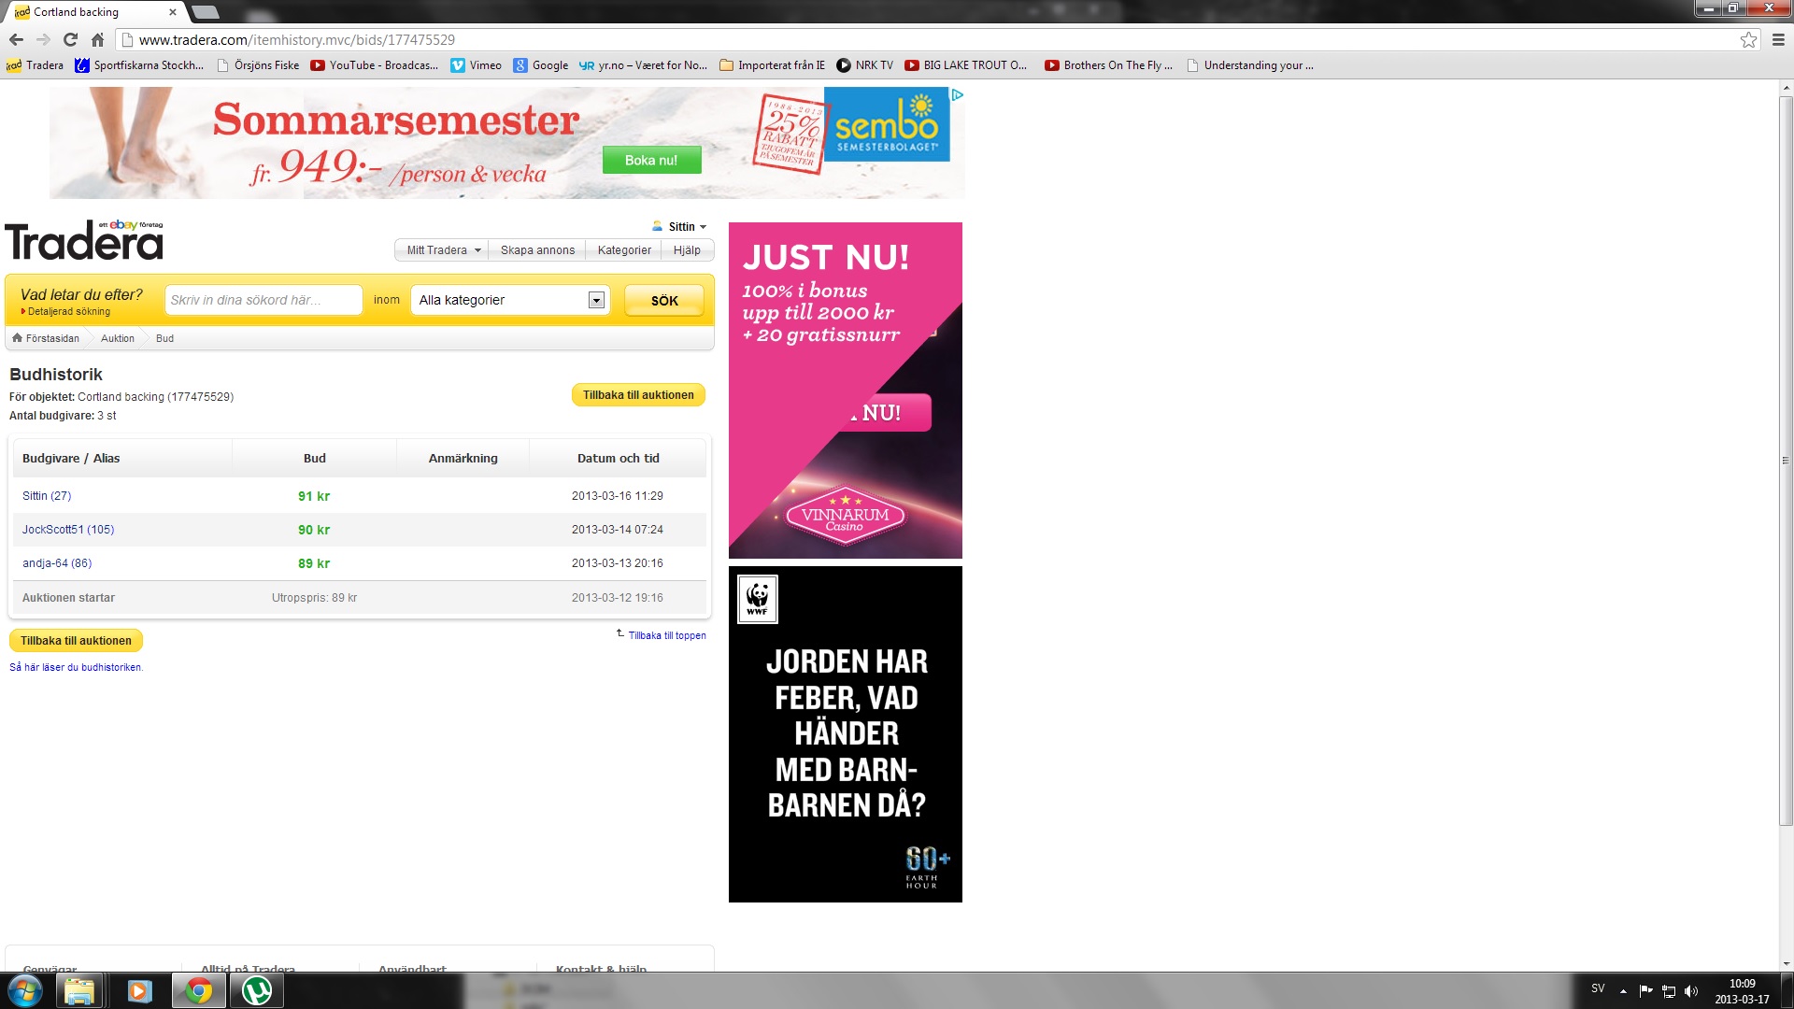Click the taskbar clock and date

point(1742,991)
